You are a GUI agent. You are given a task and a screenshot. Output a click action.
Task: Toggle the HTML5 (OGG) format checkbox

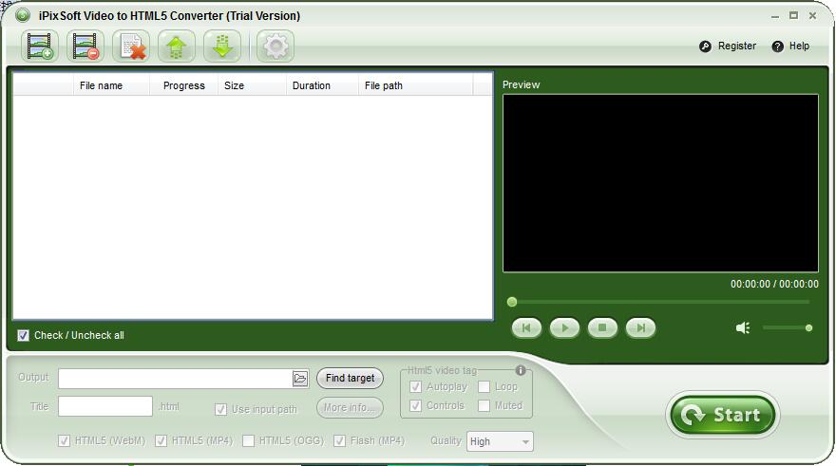248,441
